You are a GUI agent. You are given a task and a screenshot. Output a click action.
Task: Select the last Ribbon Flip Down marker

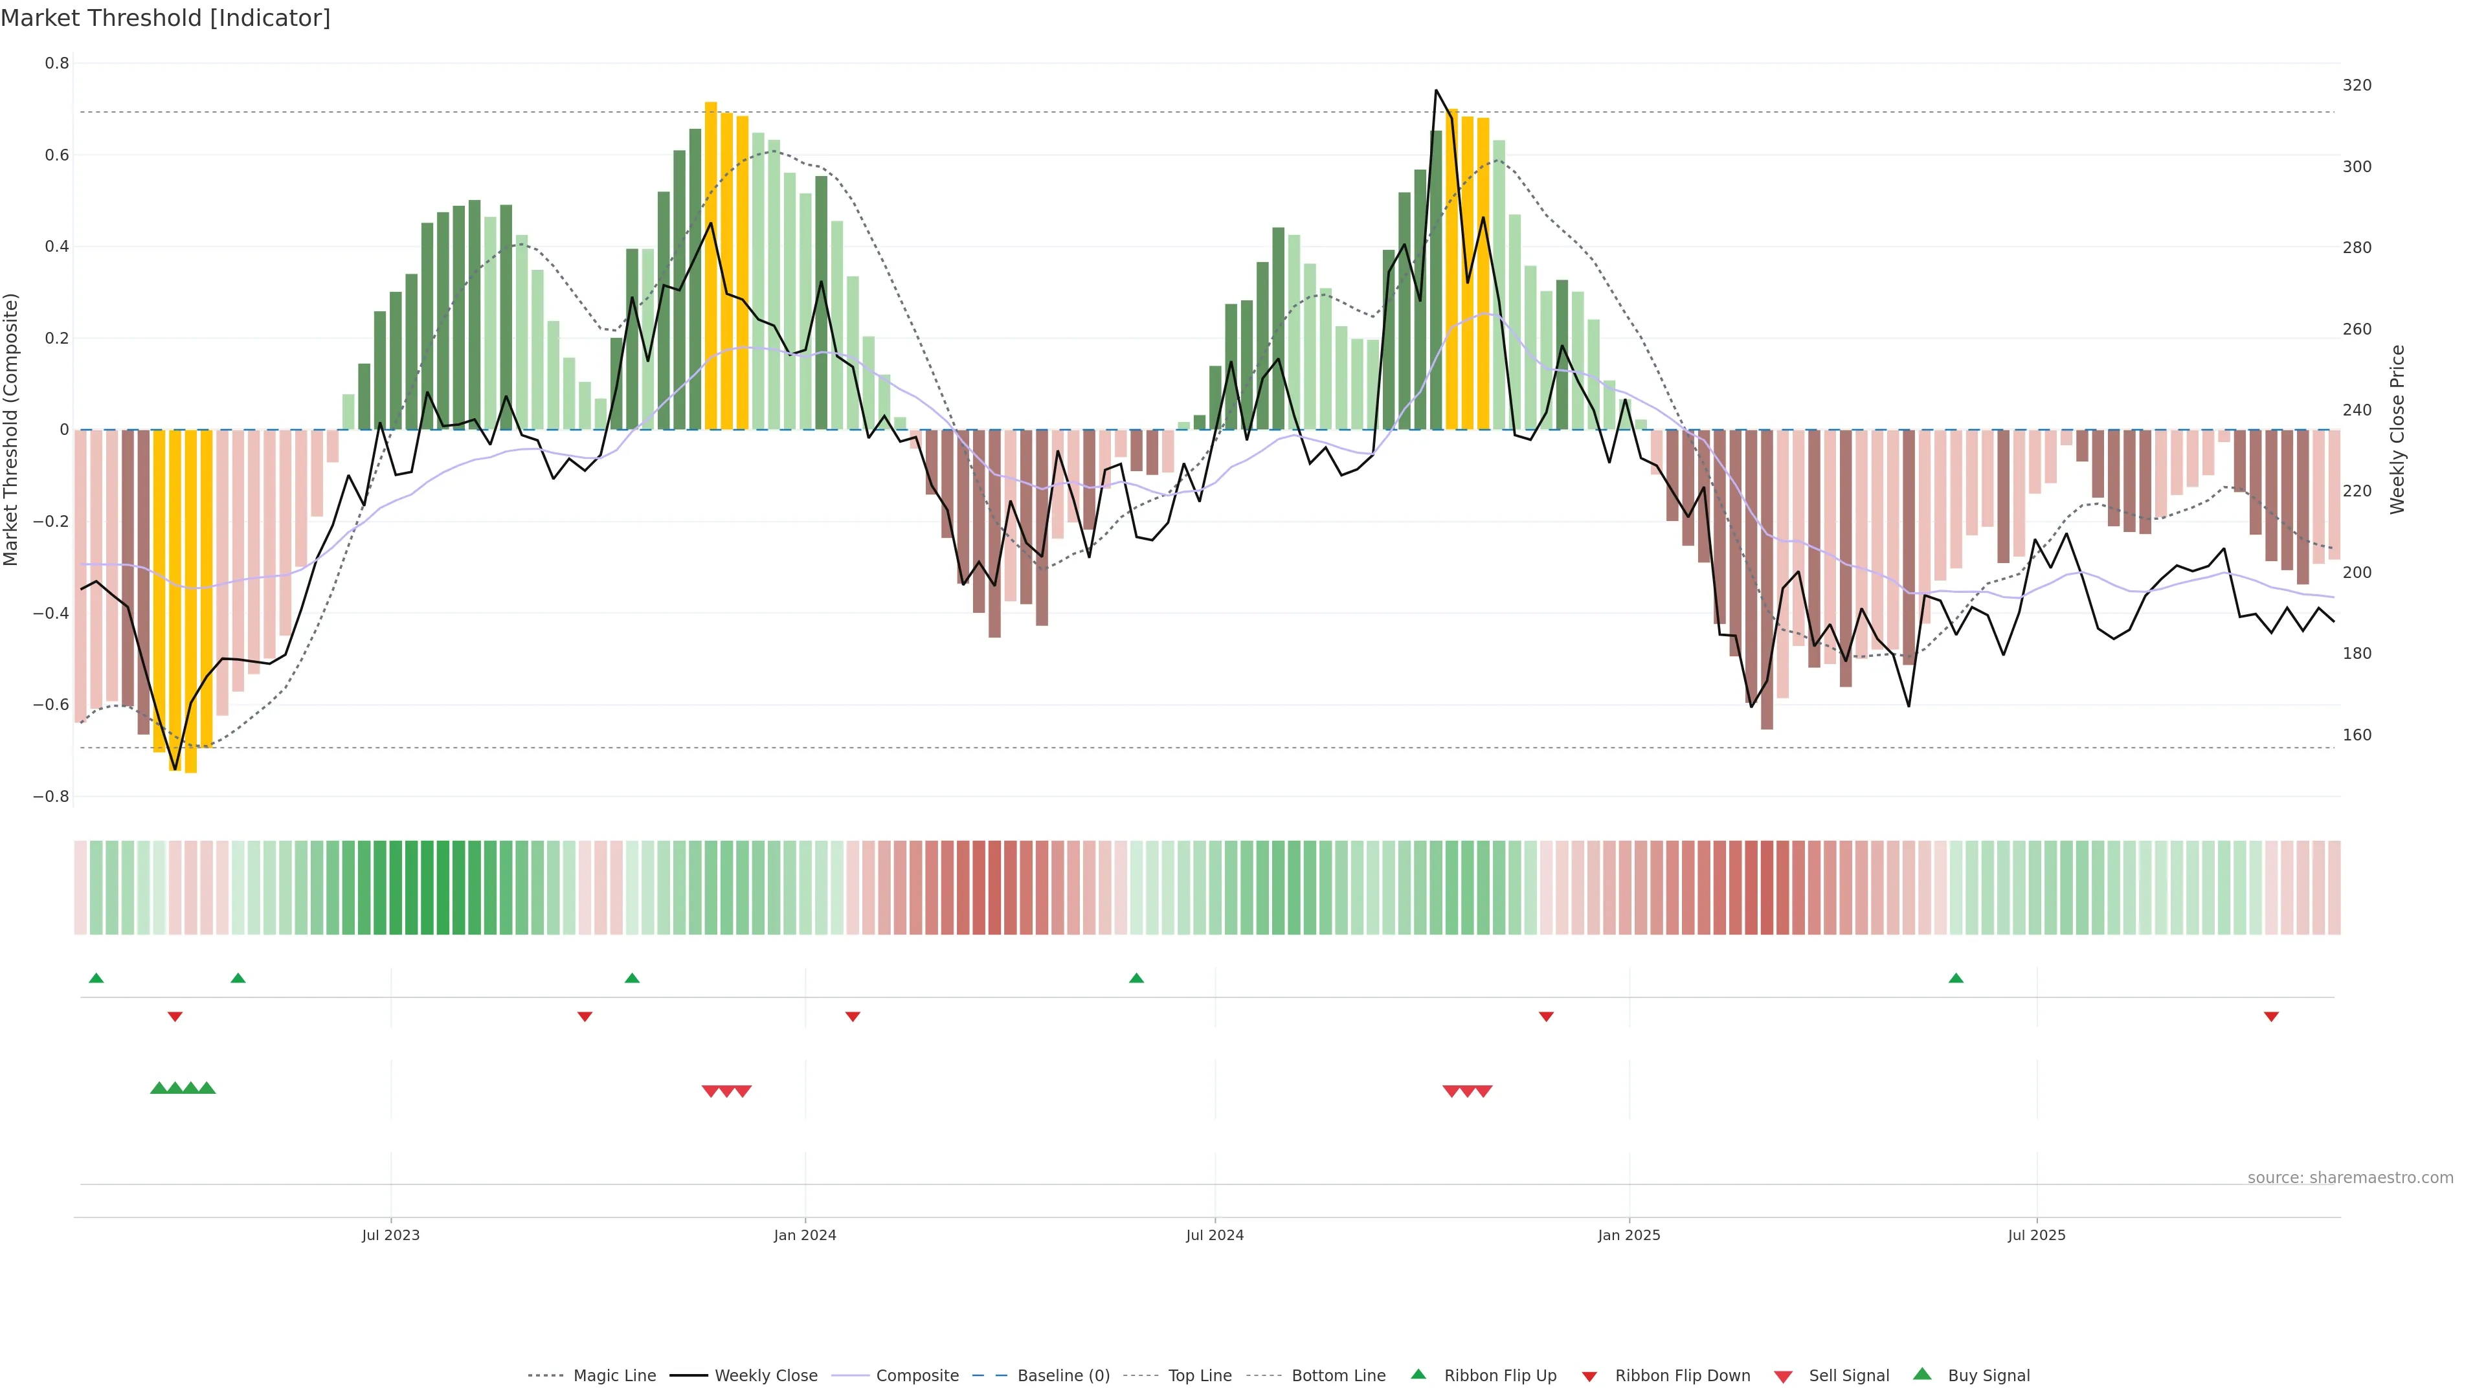click(x=2271, y=1017)
